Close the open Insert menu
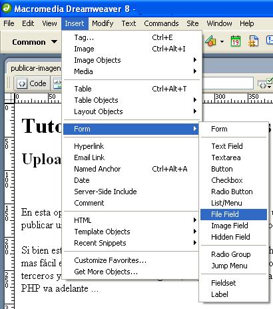This screenshot has width=273, height=309. (x=75, y=23)
